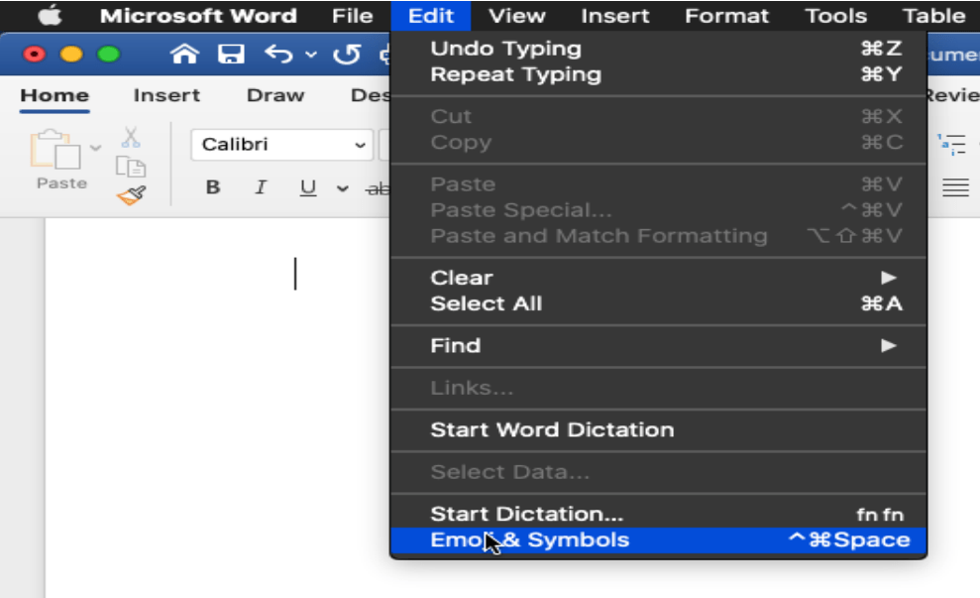980x598 pixels.
Task: Undo the last action via the arrow icon
Action: (278, 55)
